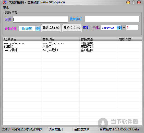Expand the 替换类型 dropdown showing 网址跳转
The width and height of the screenshot is (144, 133).
[30, 28]
